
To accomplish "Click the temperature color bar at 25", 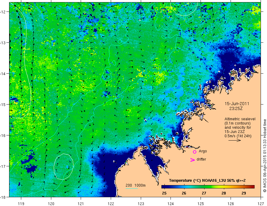I will tap(164, 187).
